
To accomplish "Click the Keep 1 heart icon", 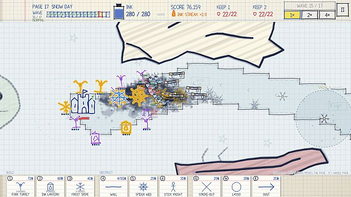I will 219,15.
